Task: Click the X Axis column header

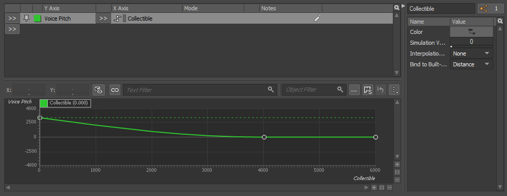Action: [147, 8]
